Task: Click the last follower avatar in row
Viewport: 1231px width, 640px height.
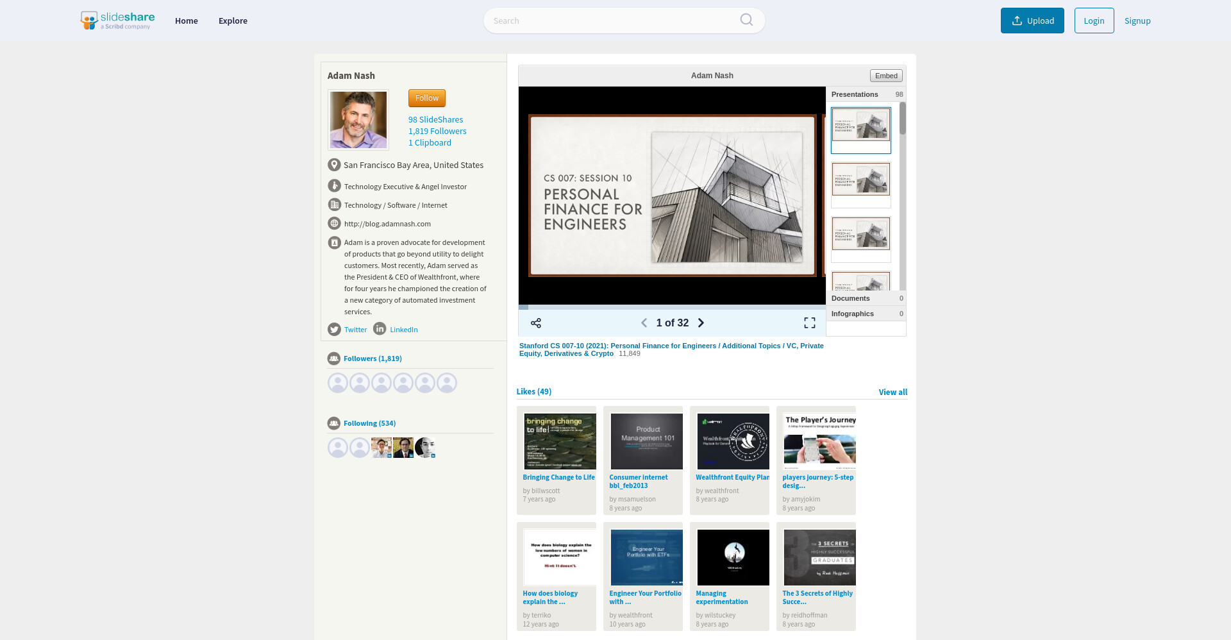Action: pos(447,383)
